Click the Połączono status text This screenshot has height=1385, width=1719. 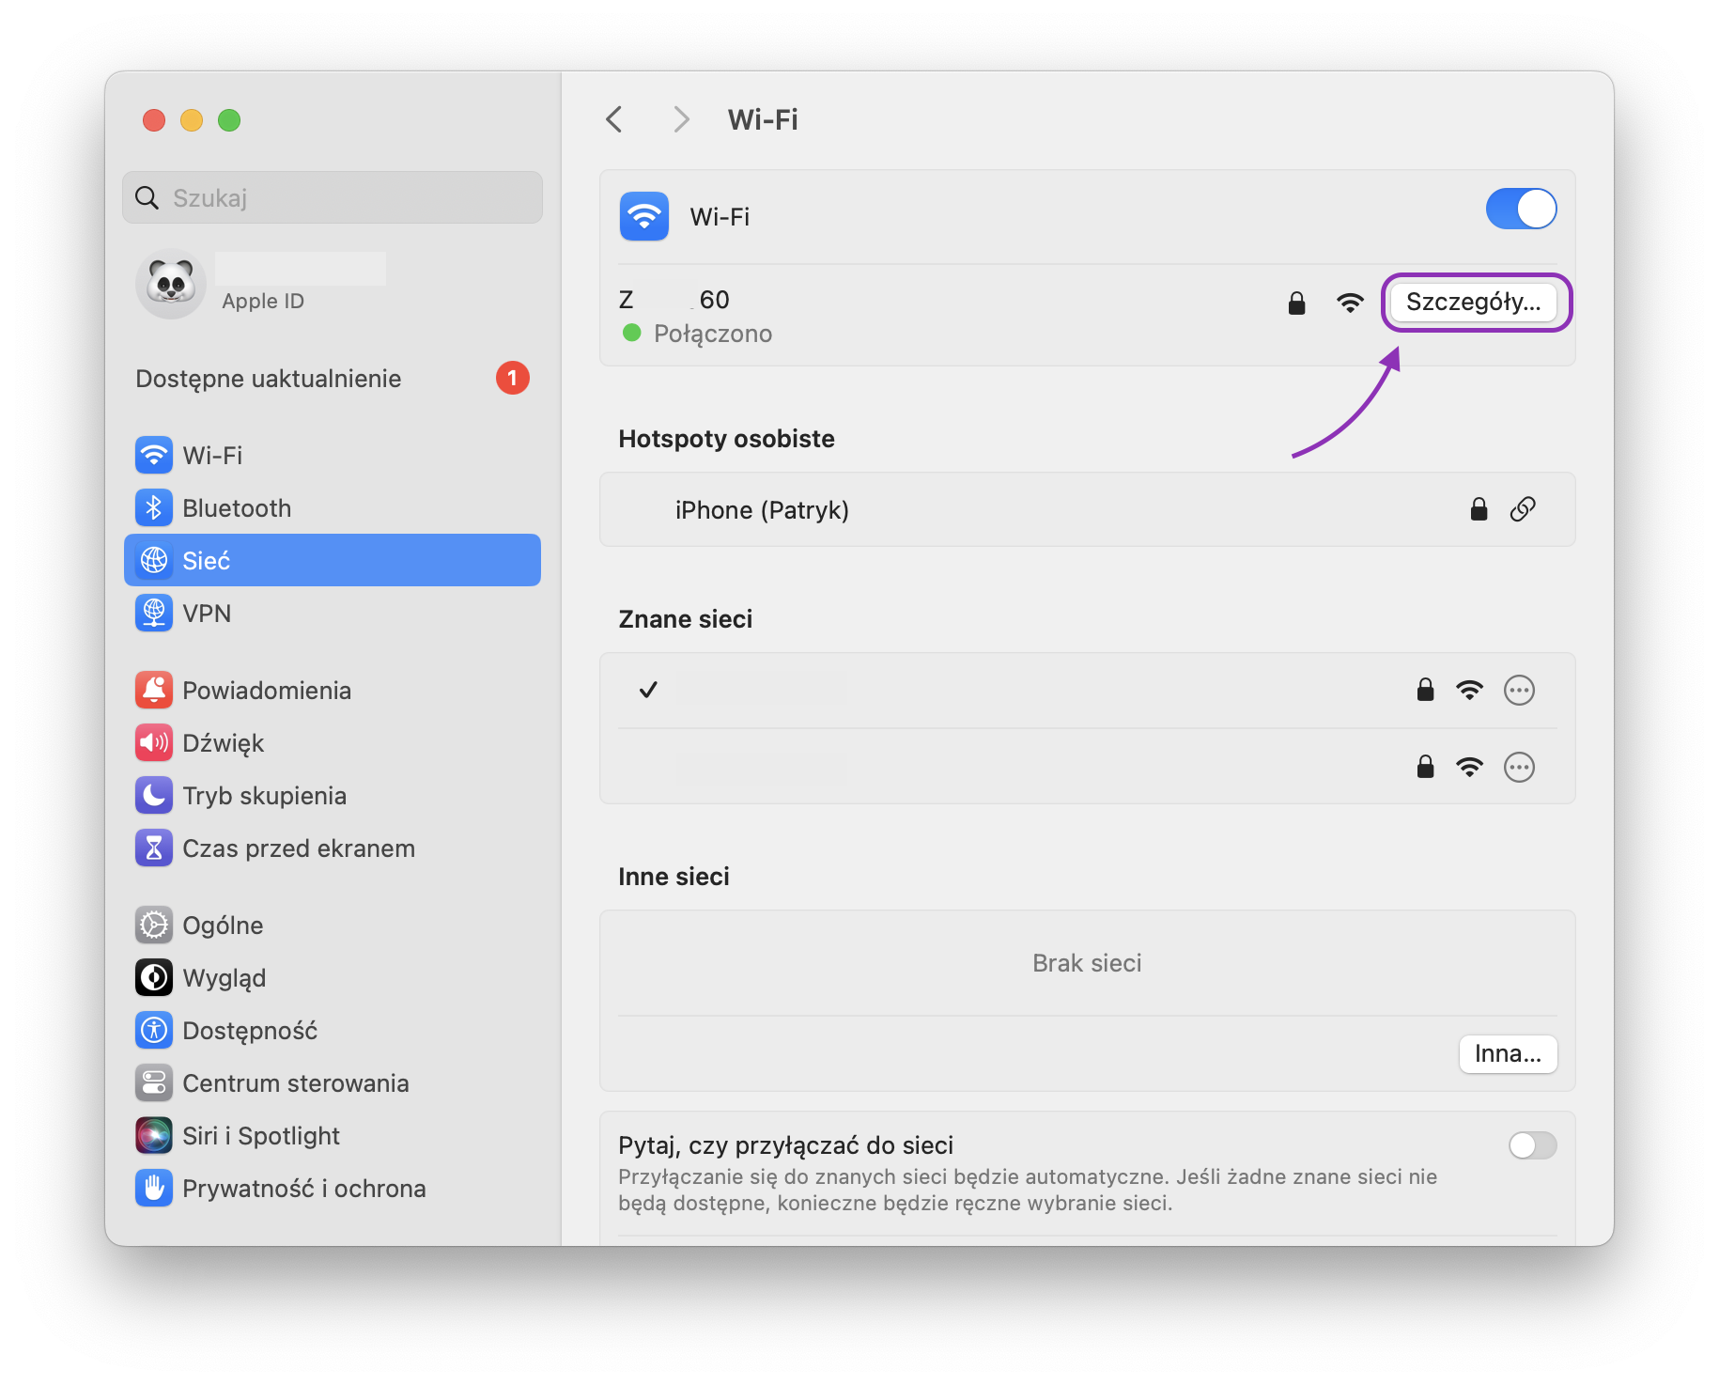click(713, 334)
